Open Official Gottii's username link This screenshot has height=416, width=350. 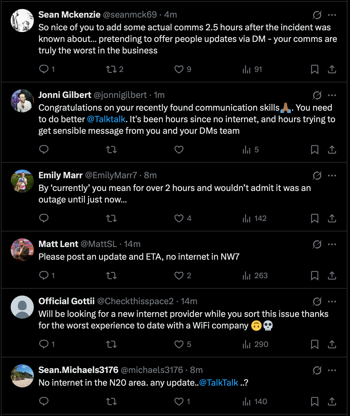point(135,301)
